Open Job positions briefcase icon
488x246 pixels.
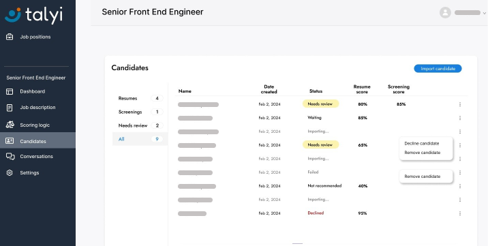click(x=10, y=37)
